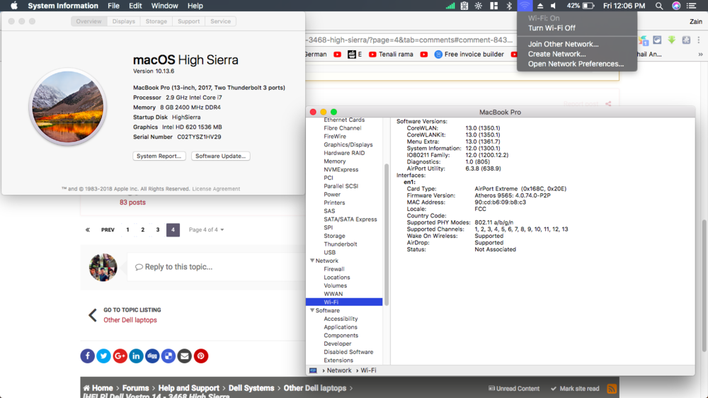The image size is (708, 398).
Task: Open the Window menu in menu bar
Action: point(164,6)
